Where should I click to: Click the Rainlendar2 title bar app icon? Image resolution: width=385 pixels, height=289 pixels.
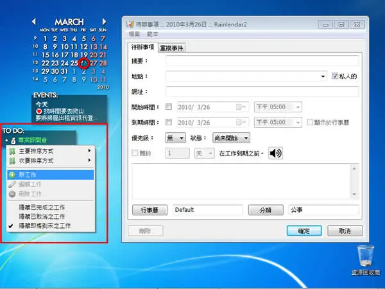coord(130,24)
